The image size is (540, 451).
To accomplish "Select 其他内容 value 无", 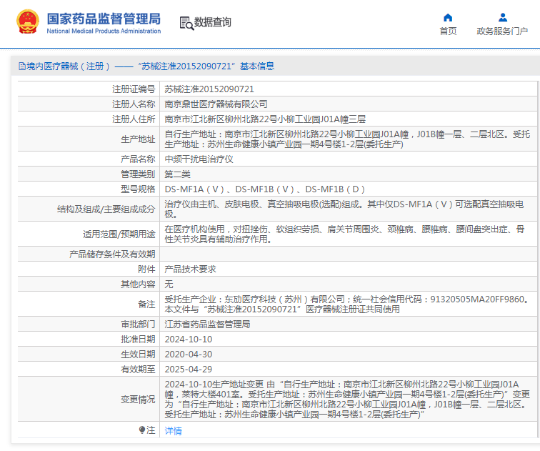I will pyautogui.click(x=169, y=284).
